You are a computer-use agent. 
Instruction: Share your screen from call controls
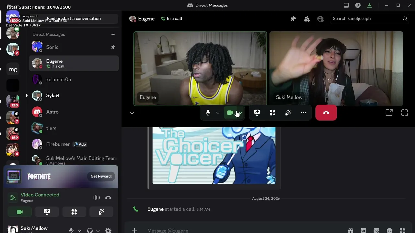257,113
